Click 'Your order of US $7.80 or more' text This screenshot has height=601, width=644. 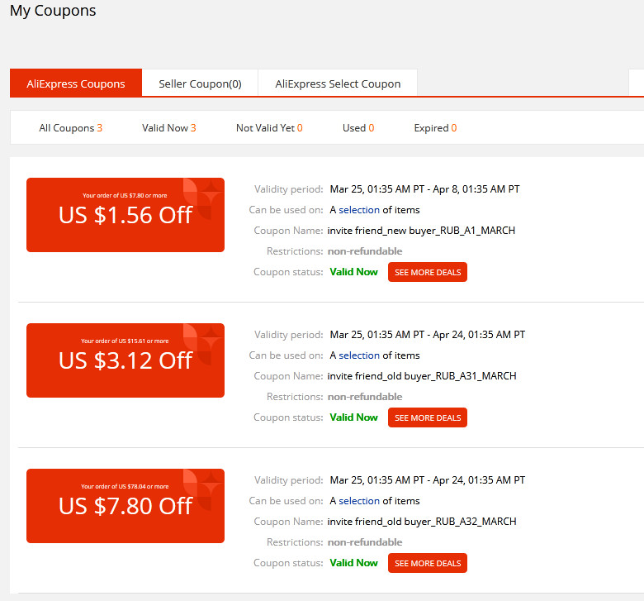pos(125,195)
